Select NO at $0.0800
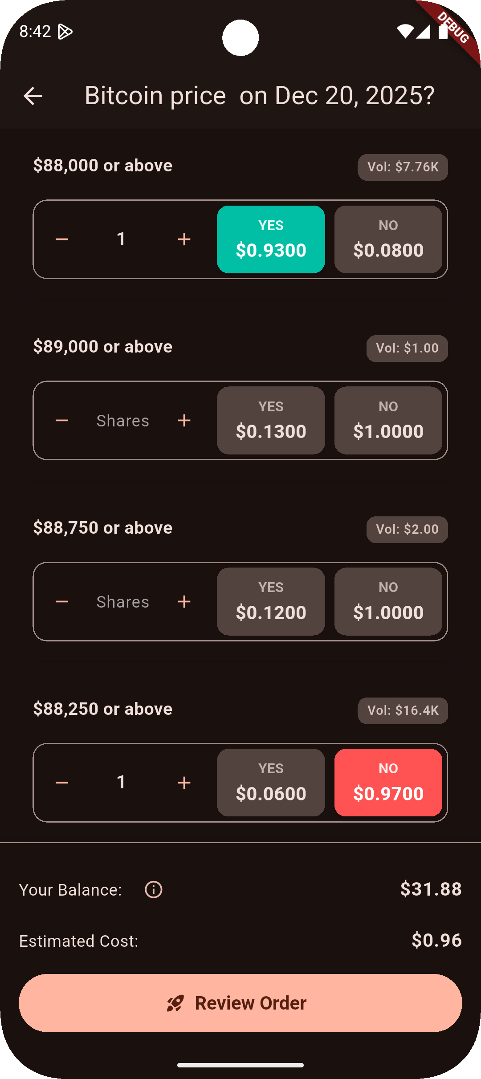Screen dimensions: 481x1079 (388, 239)
